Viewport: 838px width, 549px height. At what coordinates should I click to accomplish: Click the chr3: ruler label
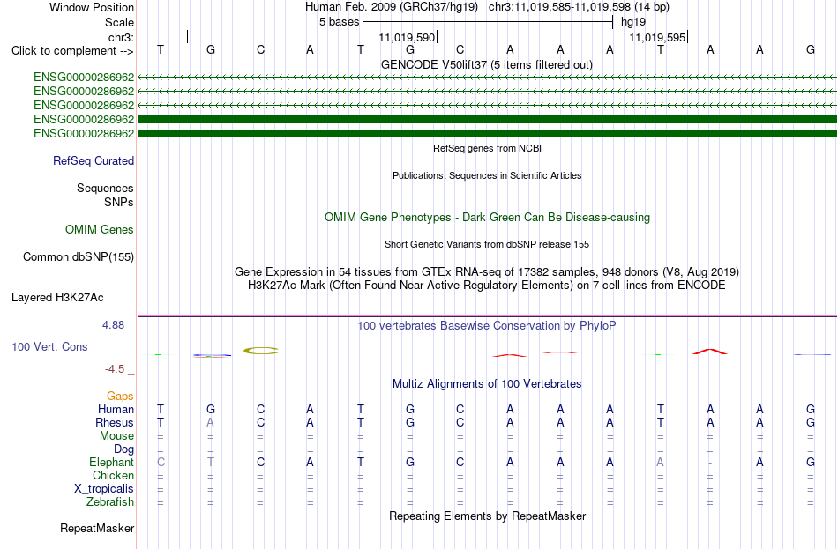pos(121,37)
